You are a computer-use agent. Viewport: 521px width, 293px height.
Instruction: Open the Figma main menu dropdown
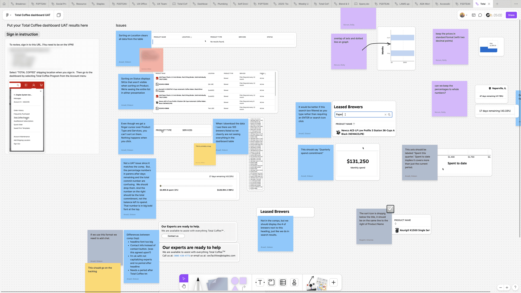tap(9, 15)
